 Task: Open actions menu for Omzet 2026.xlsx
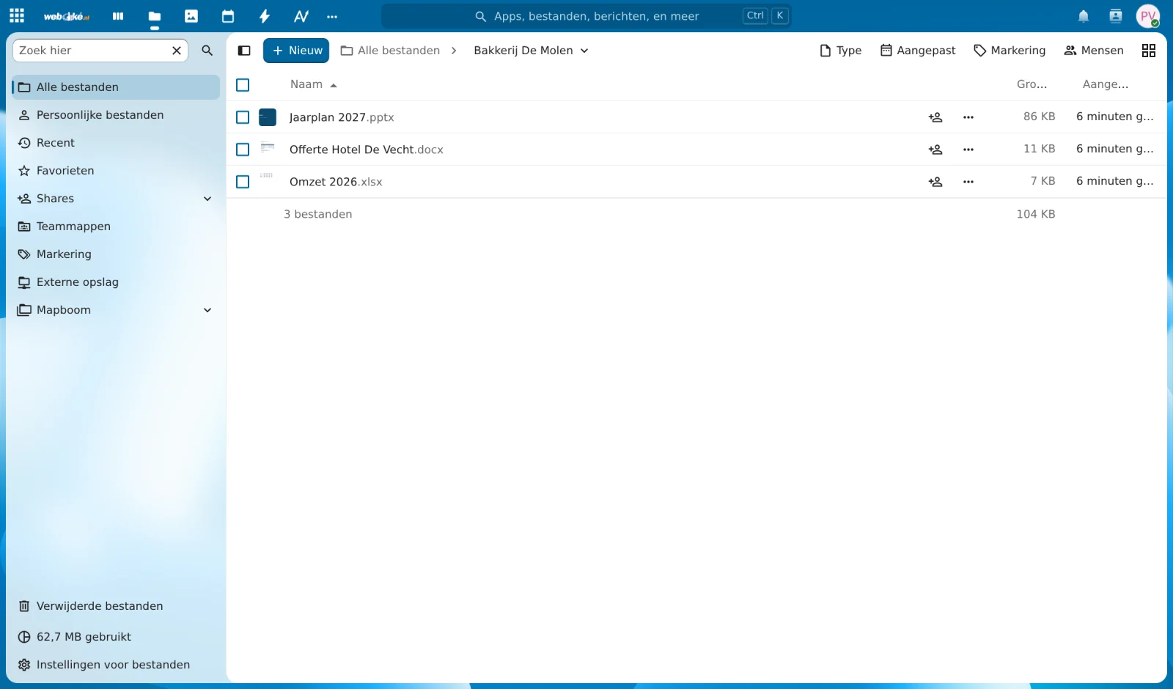(x=968, y=182)
